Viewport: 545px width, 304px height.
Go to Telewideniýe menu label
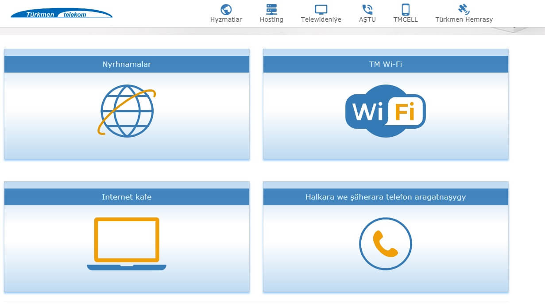point(321,19)
